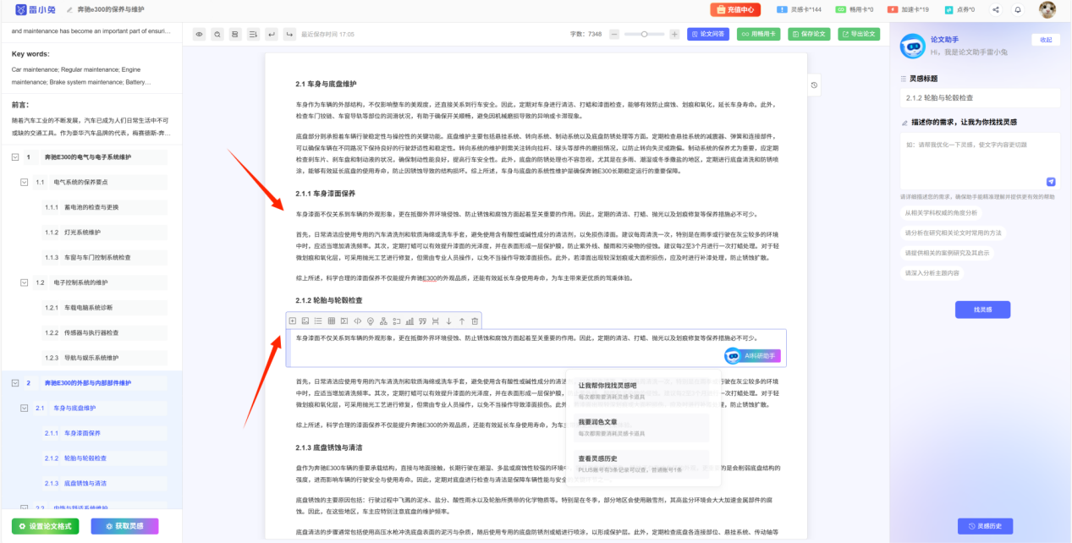Click 设置论文格式 button
1072x543 pixels.
[46, 526]
